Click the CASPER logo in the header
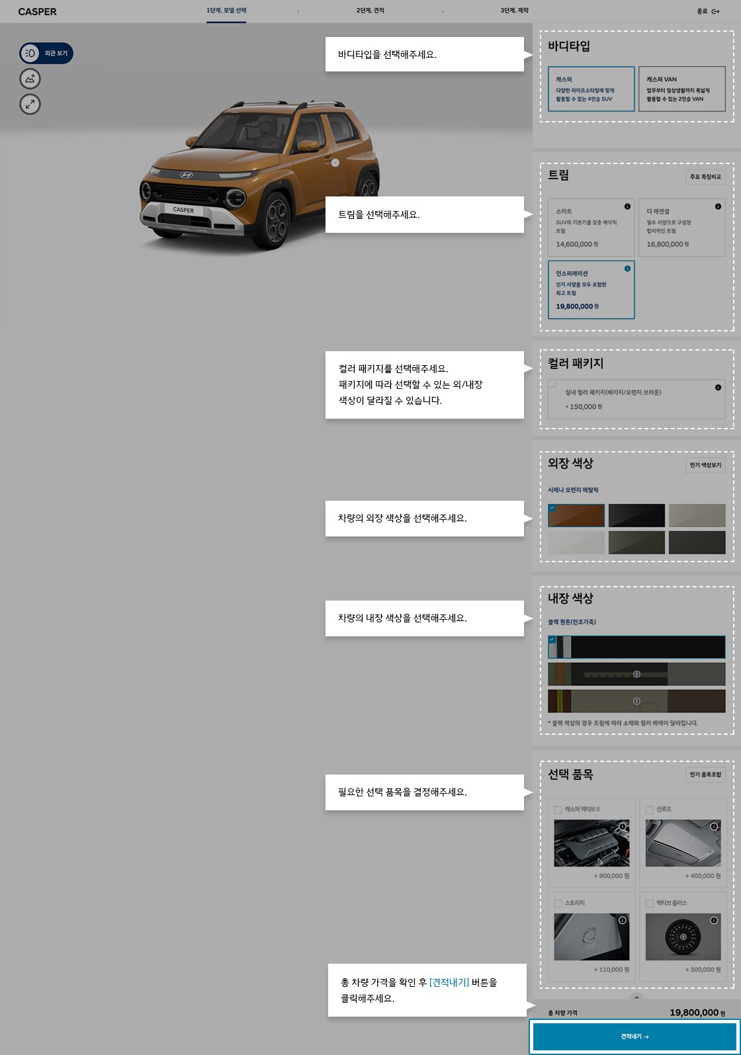The width and height of the screenshot is (741, 1055). (38, 12)
